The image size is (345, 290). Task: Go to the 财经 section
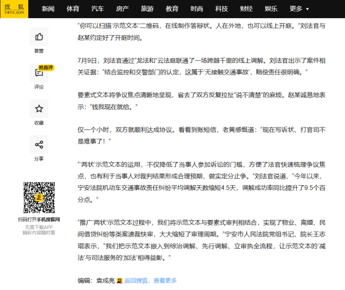[246, 9]
